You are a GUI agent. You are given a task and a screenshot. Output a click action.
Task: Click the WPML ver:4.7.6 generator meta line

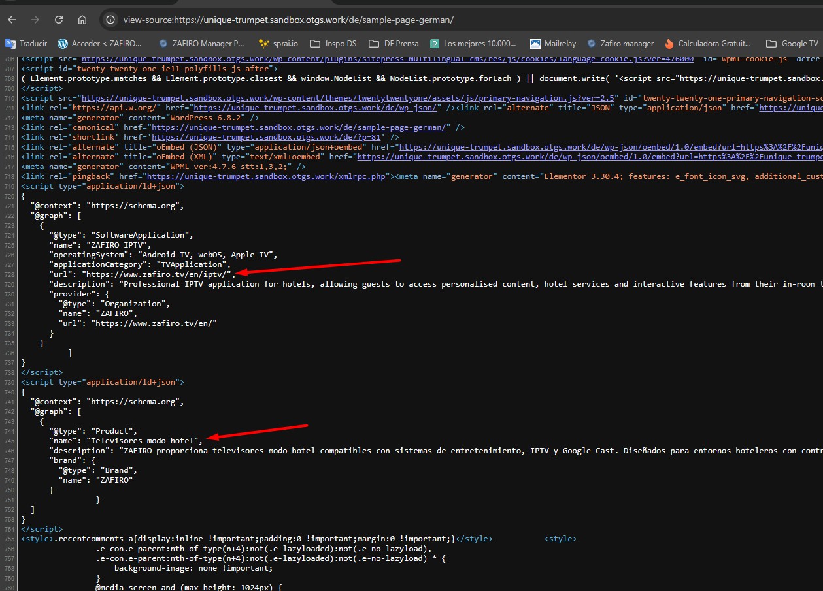pos(163,167)
